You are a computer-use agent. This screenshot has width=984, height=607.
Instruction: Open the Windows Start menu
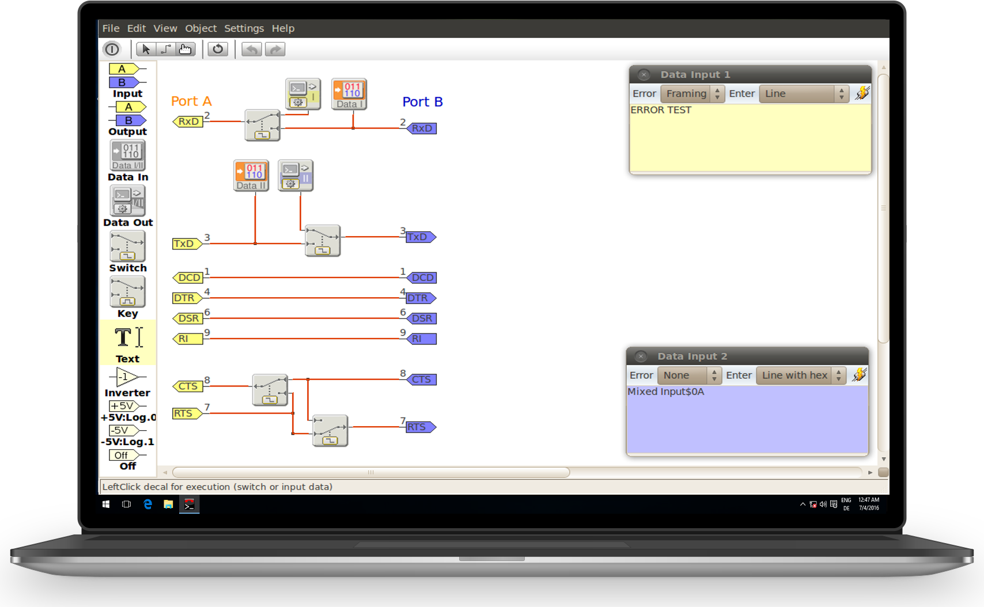(106, 504)
